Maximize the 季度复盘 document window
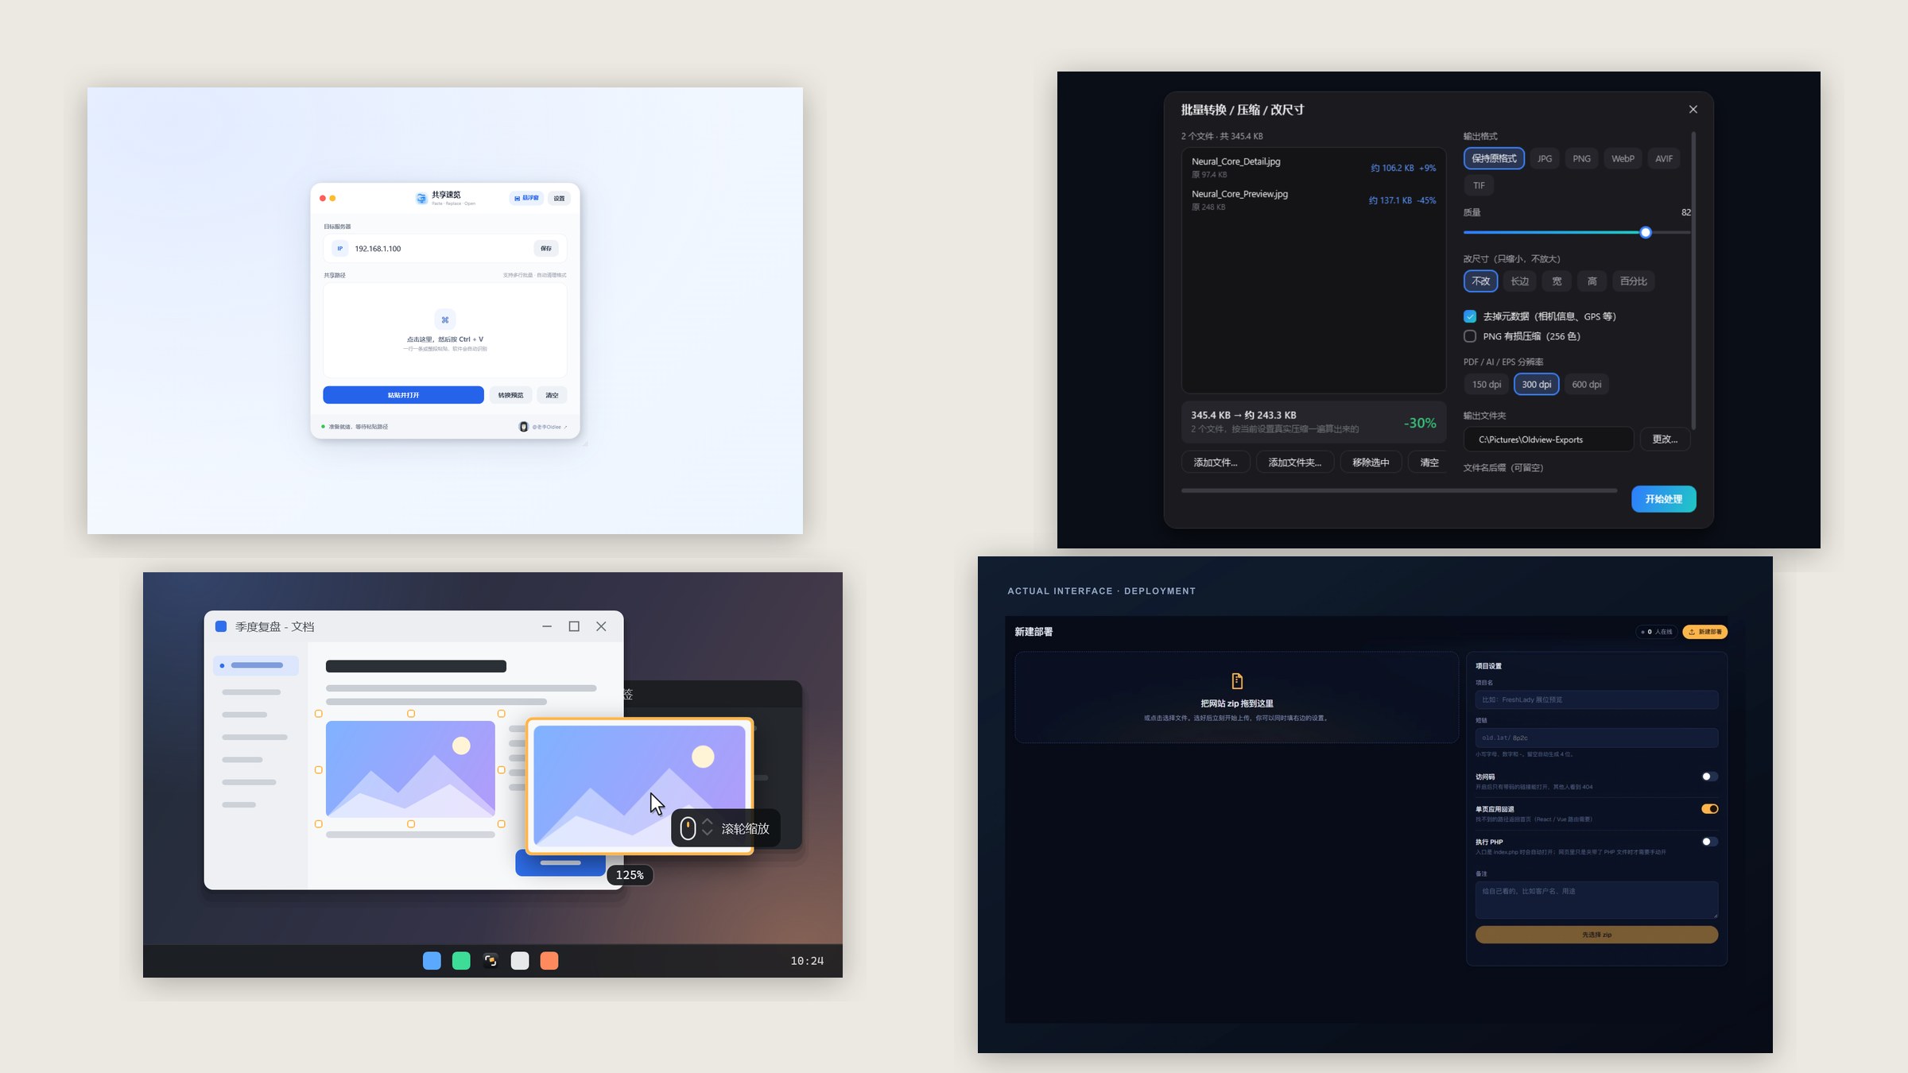This screenshot has height=1073, width=1908. click(574, 626)
